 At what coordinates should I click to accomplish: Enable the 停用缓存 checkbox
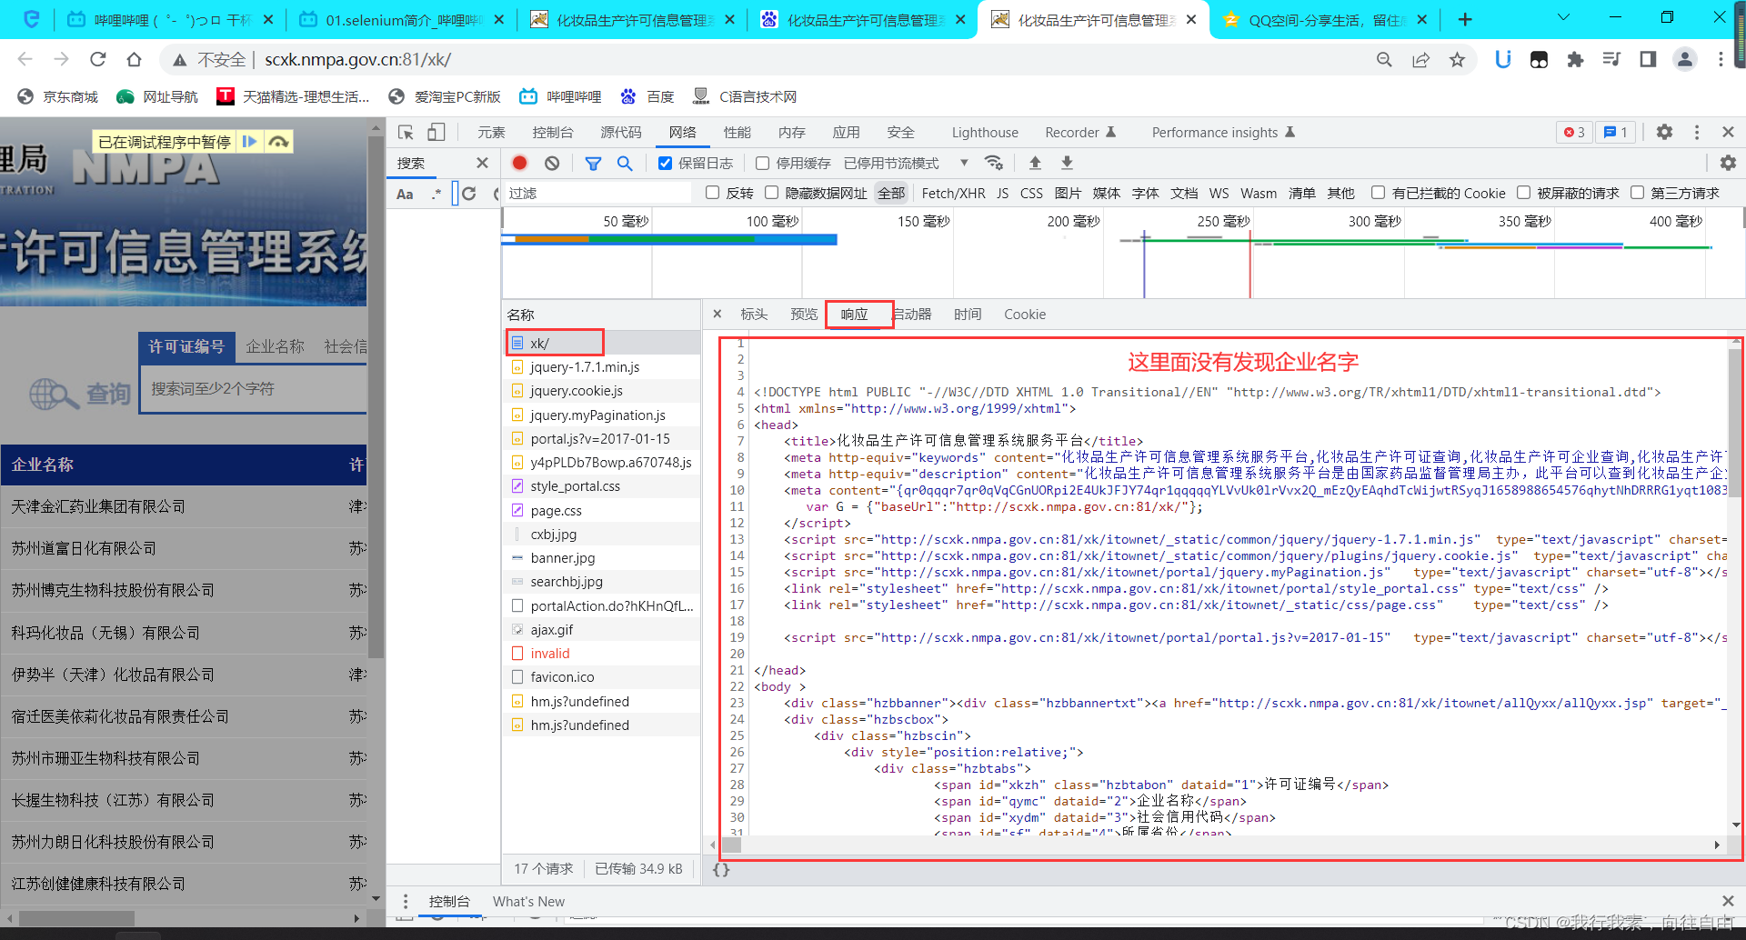tap(762, 163)
